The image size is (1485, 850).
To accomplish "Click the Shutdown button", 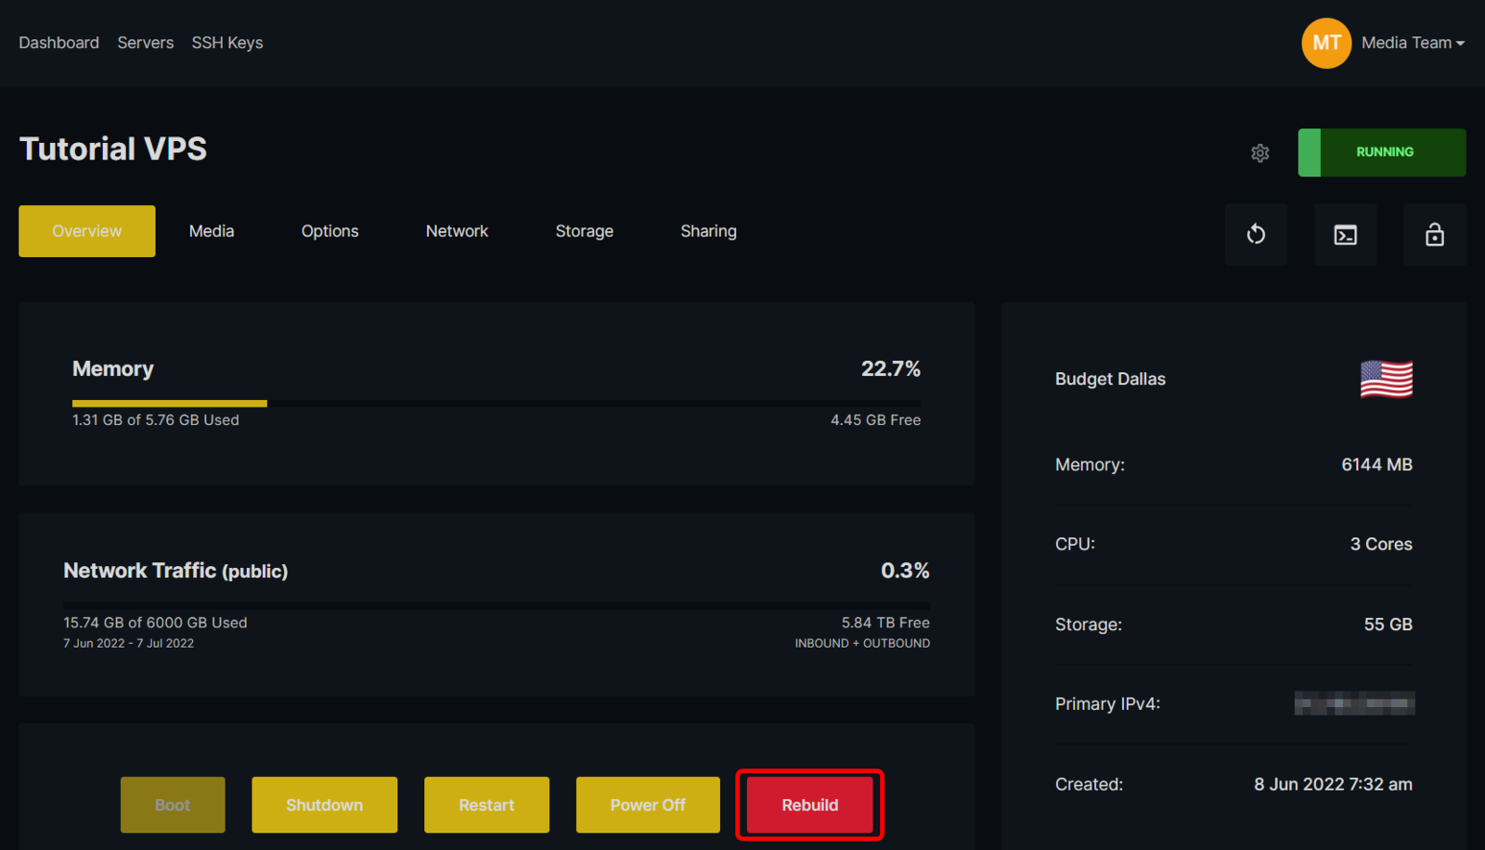I will click(324, 805).
